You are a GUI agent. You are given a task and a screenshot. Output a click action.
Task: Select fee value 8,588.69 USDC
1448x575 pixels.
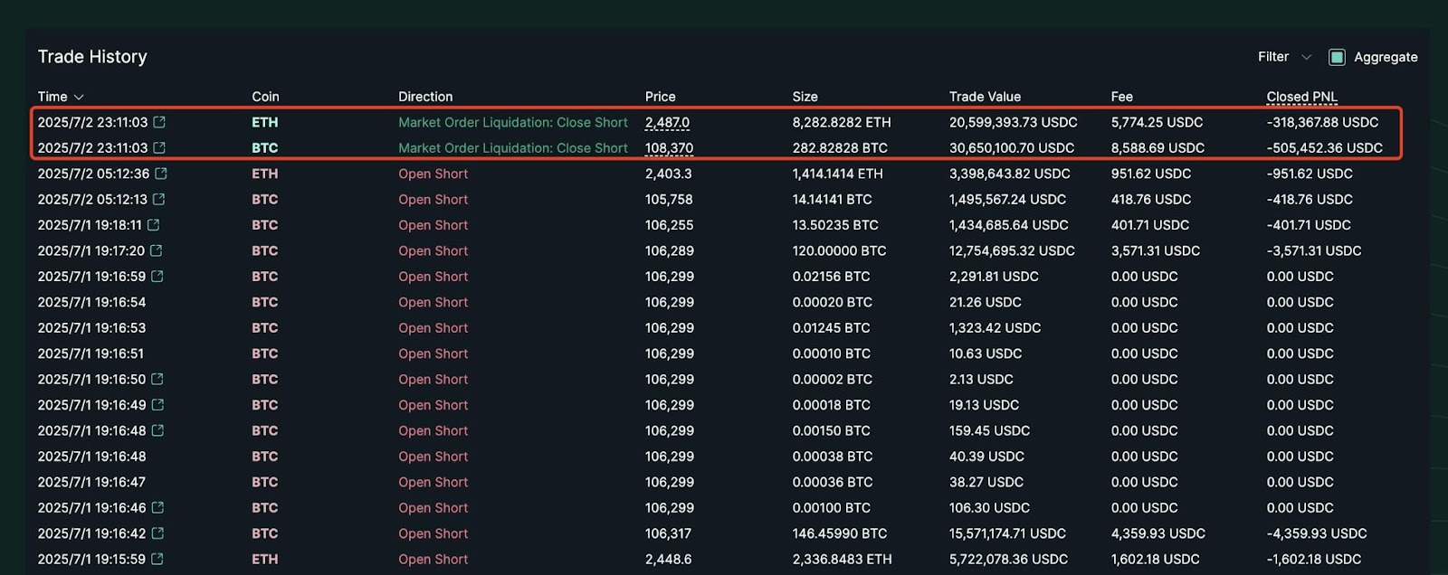click(1158, 147)
